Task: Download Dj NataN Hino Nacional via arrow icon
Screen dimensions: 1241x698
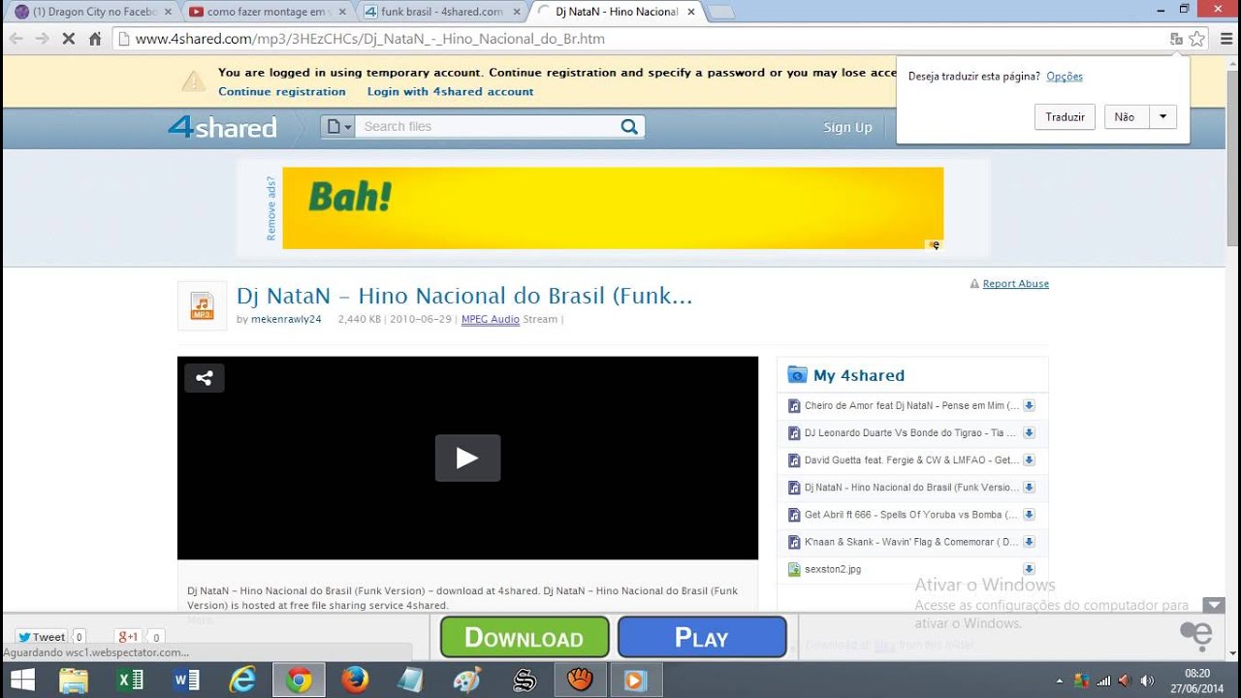Action: coord(1029,488)
